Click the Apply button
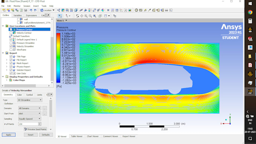 [9, 135]
